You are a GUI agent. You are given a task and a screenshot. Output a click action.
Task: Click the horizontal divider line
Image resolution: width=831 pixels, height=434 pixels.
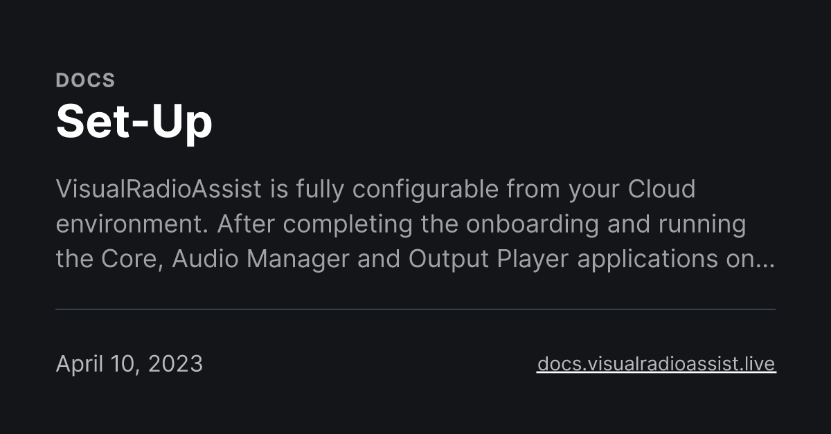pos(415,309)
